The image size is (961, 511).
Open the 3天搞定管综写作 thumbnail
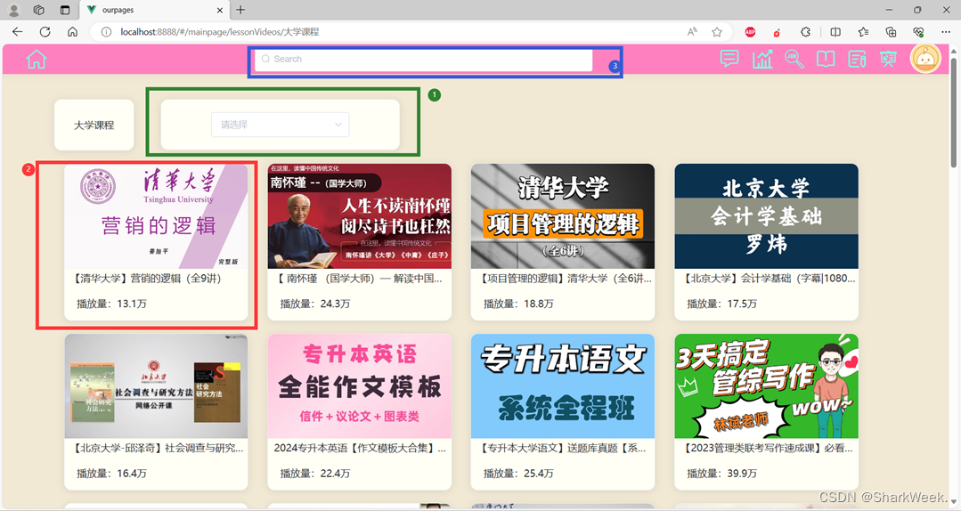coord(766,386)
